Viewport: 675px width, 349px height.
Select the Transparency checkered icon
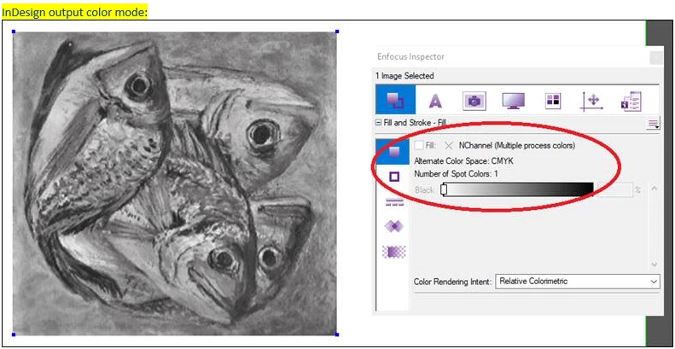[x=394, y=252]
